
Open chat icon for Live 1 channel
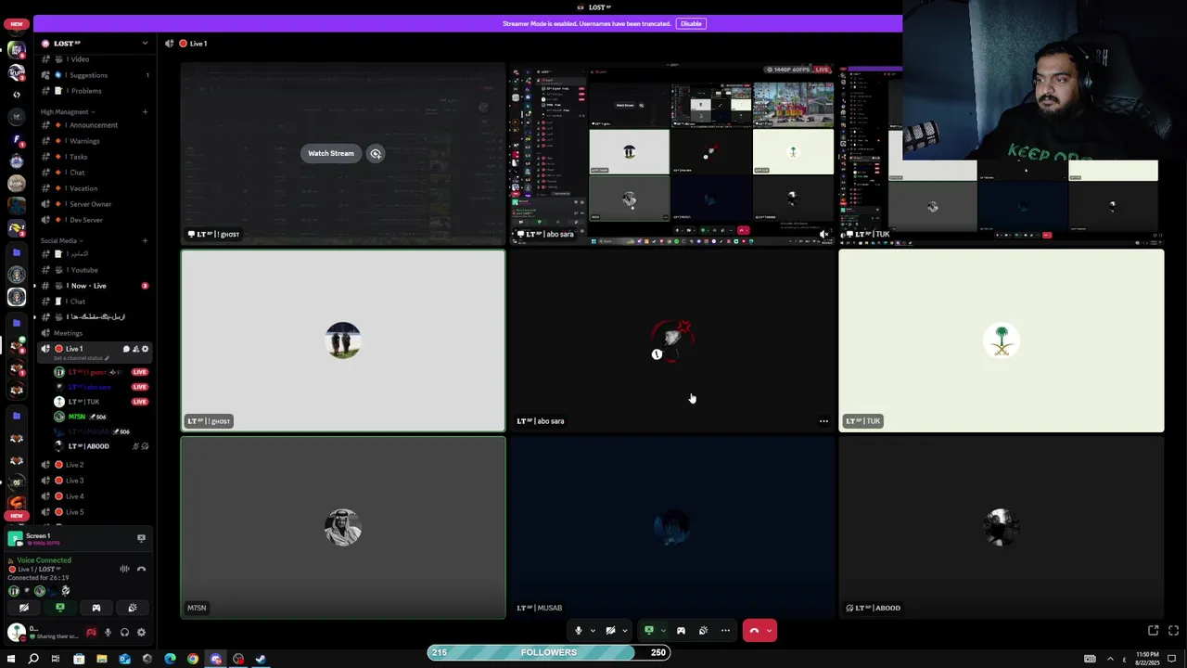pos(126,349)
